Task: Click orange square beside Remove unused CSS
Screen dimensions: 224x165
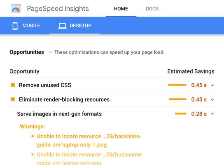Action: 13,85
